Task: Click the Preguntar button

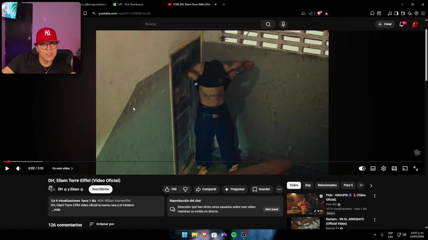Action: click(234, 189)
